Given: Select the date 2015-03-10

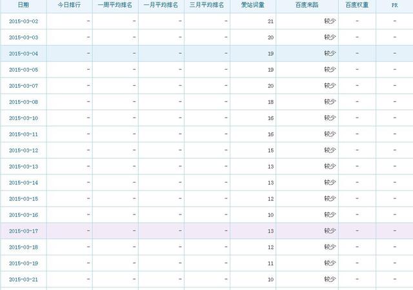Looking at the screenshot, I should [23, 118].
